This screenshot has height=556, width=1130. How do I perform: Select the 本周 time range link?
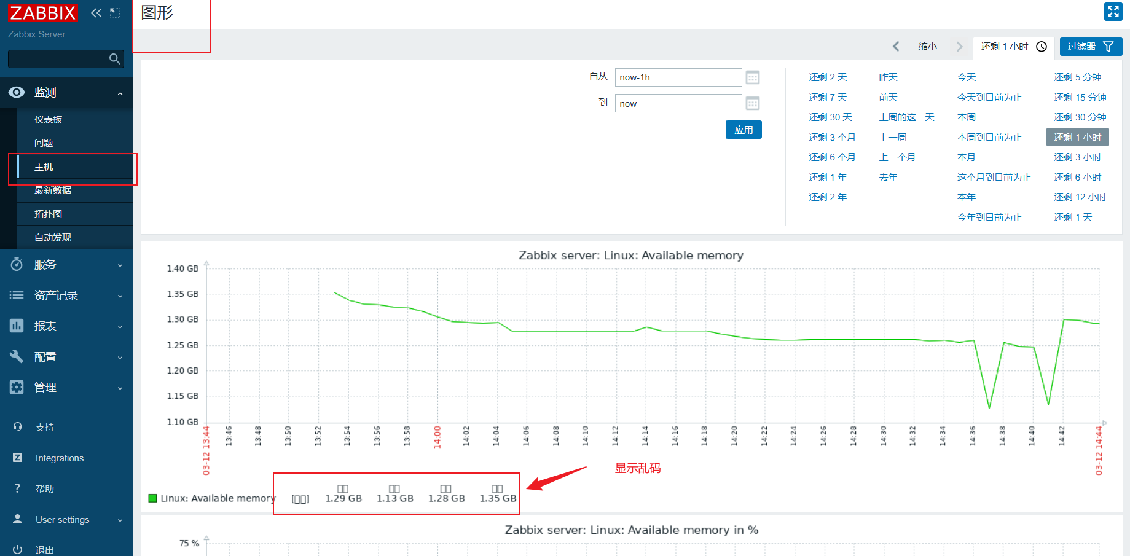(x=967, y=117)
